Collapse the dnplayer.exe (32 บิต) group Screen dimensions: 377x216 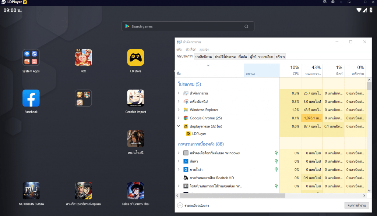[x=179, y=126]
